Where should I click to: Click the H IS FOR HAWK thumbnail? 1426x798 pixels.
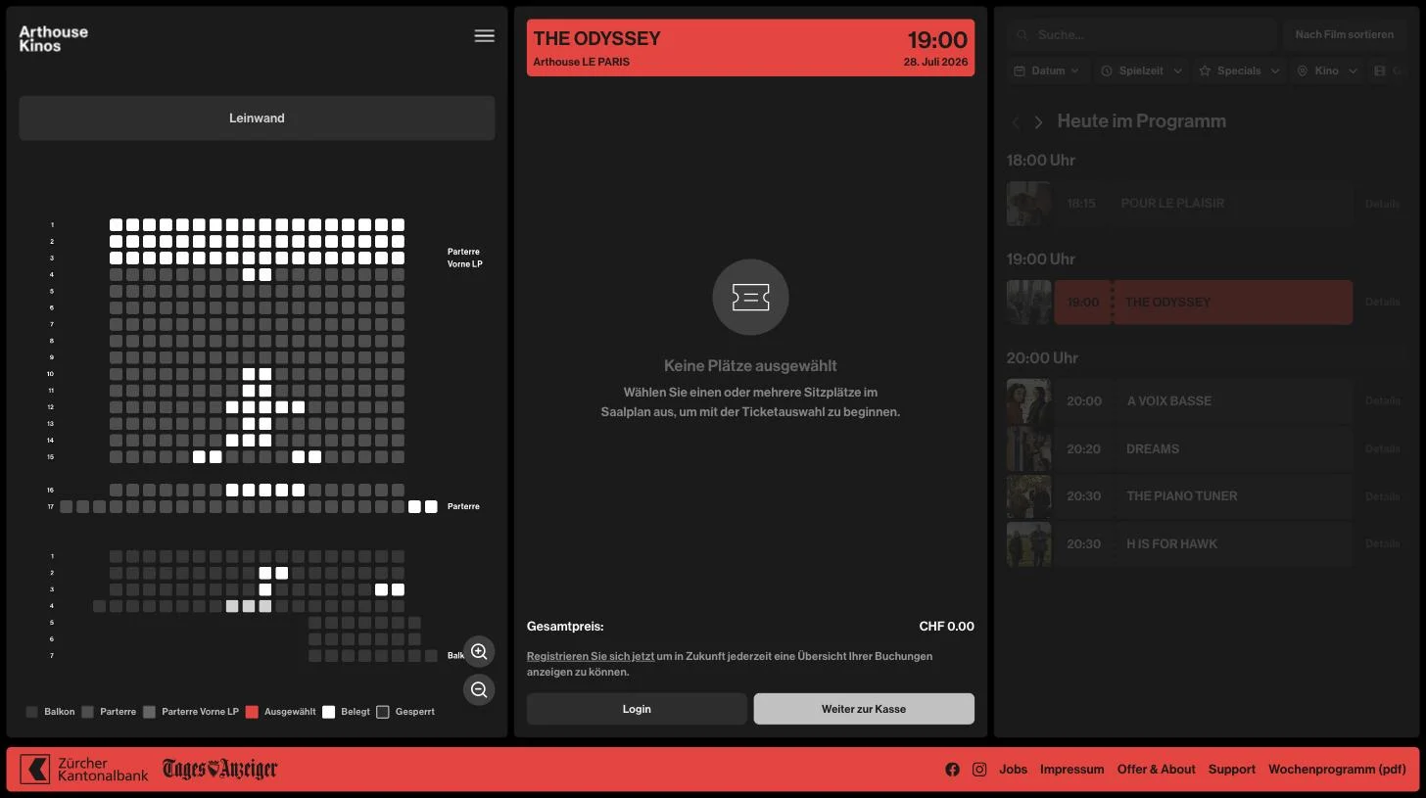pos(1029,544)
